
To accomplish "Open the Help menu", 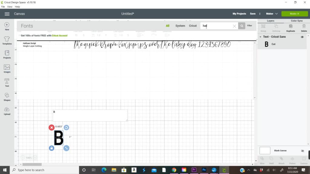I will [17, 7].
